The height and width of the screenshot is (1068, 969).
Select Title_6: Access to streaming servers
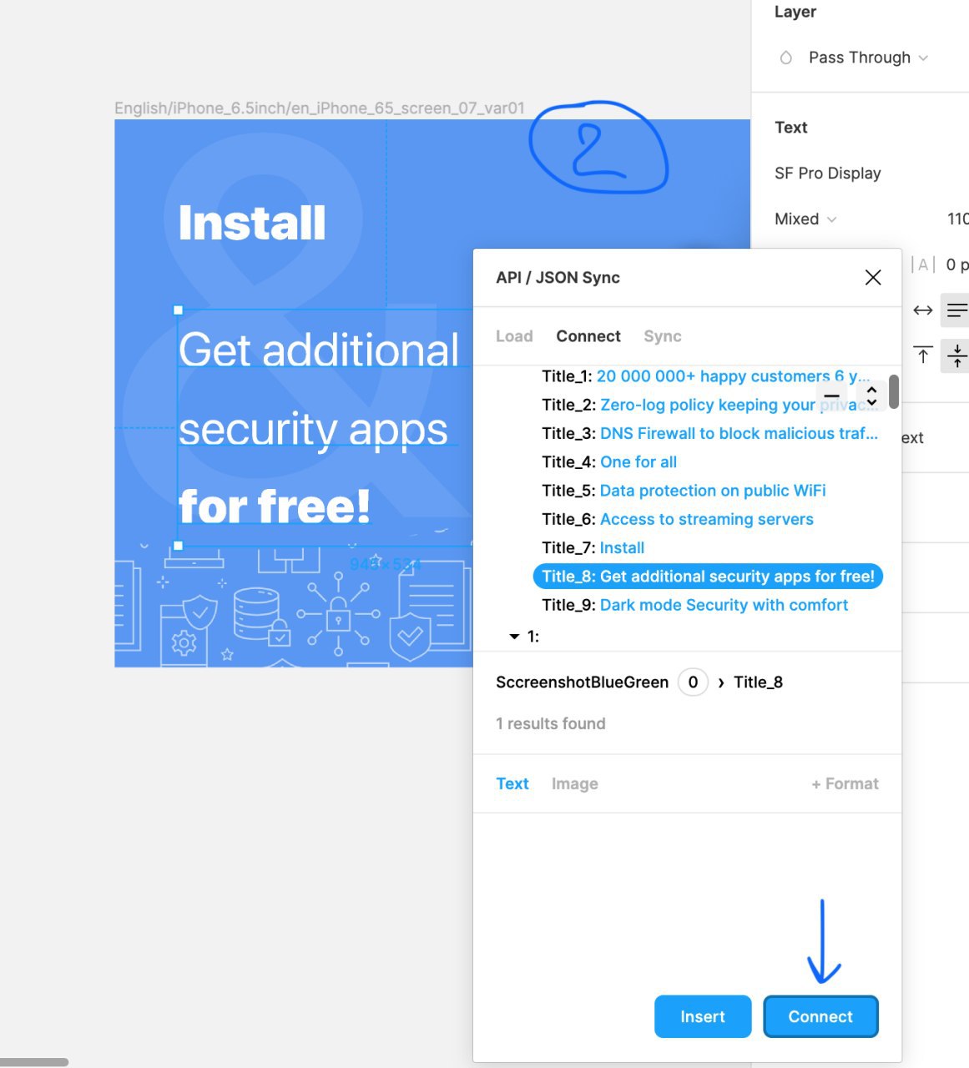pos(678,519)
